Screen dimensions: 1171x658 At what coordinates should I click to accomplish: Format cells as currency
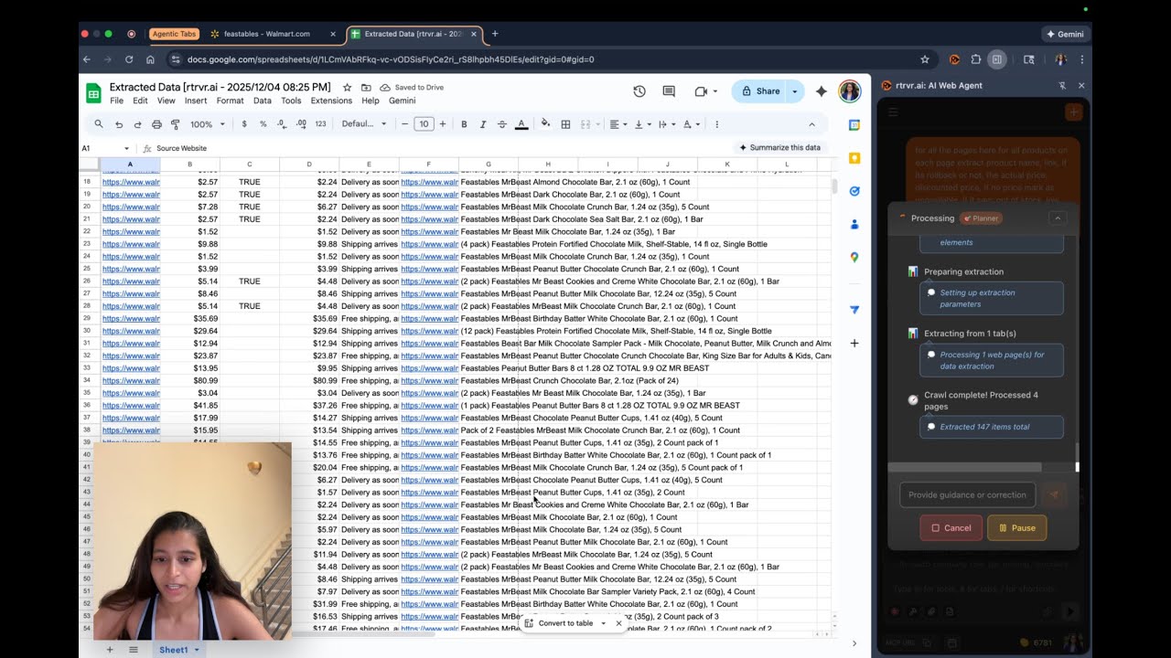click(244, 124)
